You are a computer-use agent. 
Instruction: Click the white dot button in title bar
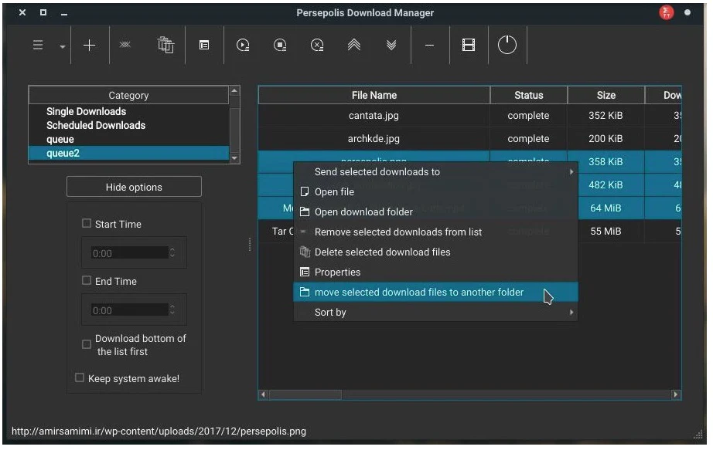coord(687,12)
